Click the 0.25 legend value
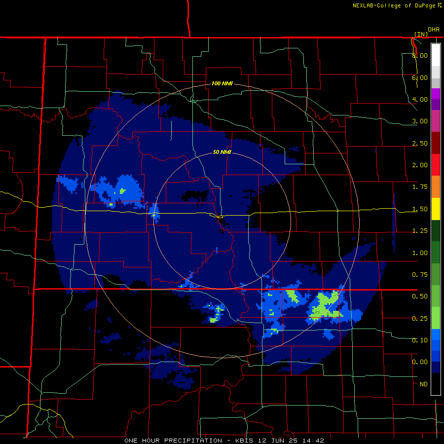 coord(420,319)
